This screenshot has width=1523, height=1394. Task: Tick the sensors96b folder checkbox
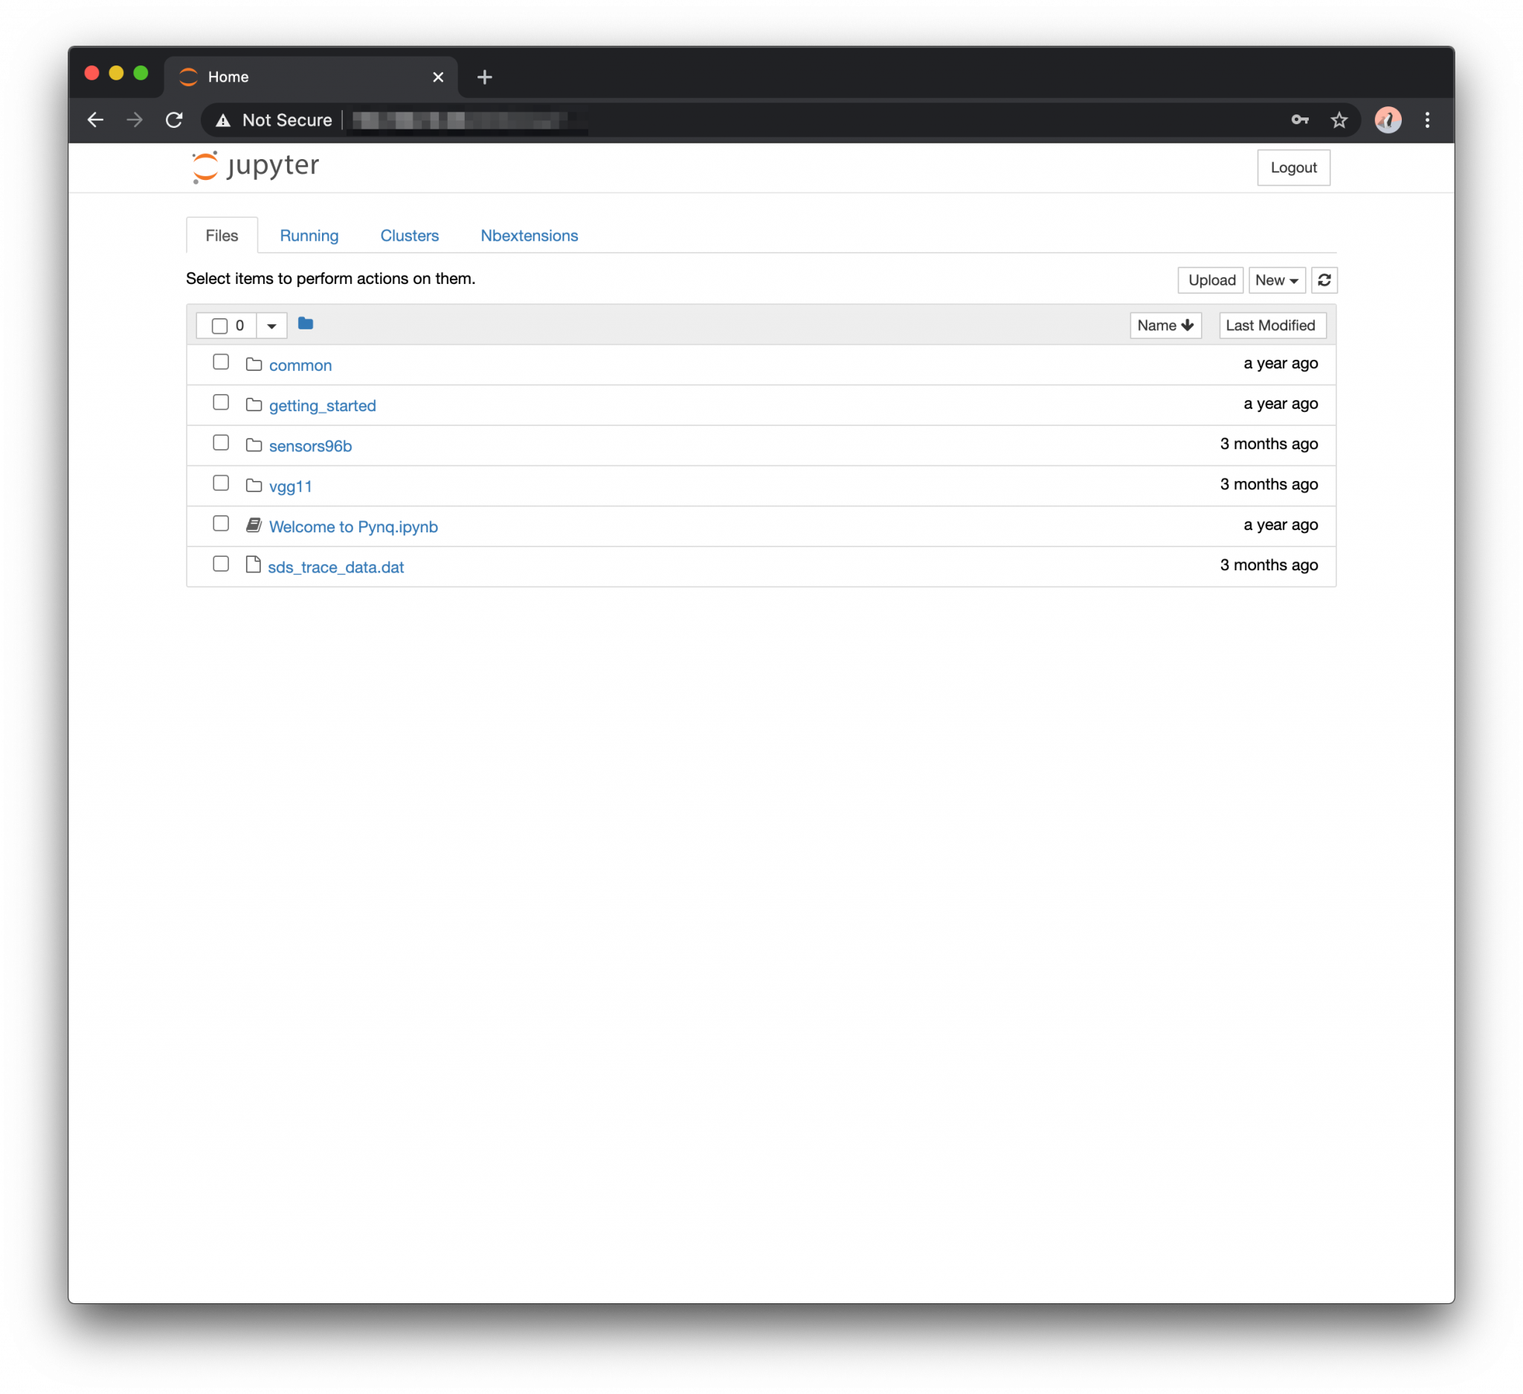221,443
